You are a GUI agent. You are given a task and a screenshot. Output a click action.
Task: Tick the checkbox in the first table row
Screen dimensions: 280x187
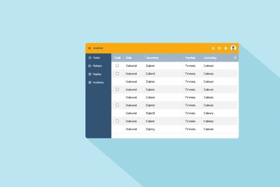(x=117, y=66)
